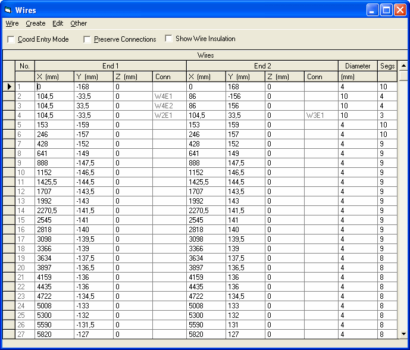Click End 1 Y value -137,5 in wire 19
This screenshot has height=350, width=410.
[93, 258]
